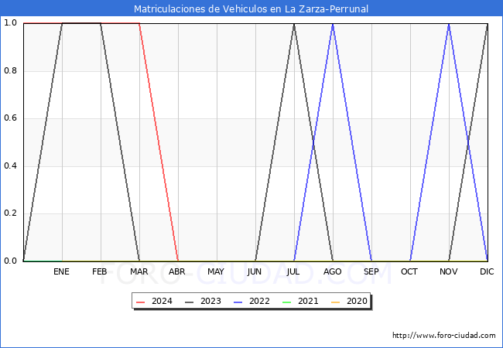The image size is (503, 348).
Task: Click the 0.8 y-axis value
Action: tap(10, 71)
